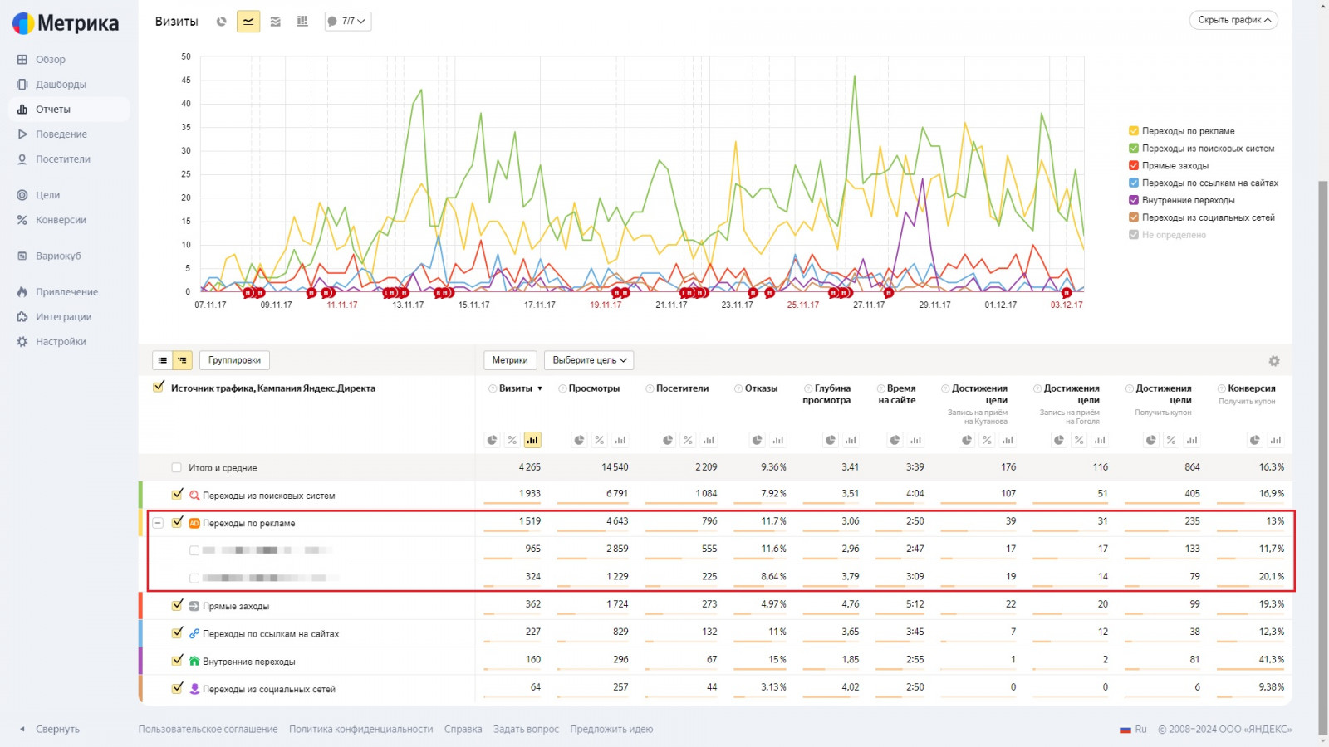Image resolution: width=1329 pixels, height=747 pixels.
Task: Select the stacked area chart icon
Action: click(276, 22)
